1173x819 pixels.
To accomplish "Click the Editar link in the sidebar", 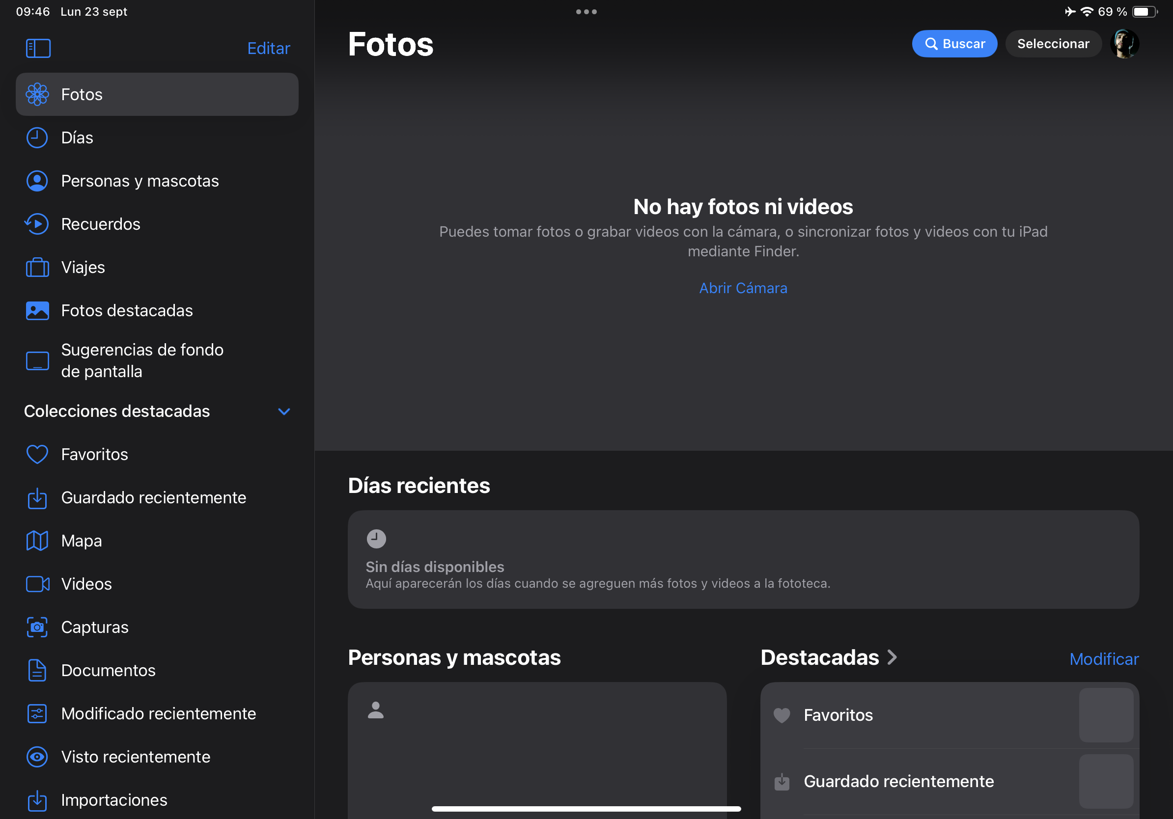I will coord(268,49).
